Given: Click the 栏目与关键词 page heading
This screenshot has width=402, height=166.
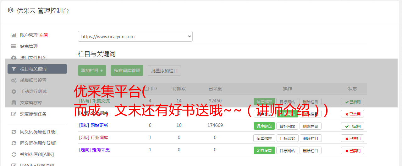Looking at the screenshot, I should click(x=97, y=54).
